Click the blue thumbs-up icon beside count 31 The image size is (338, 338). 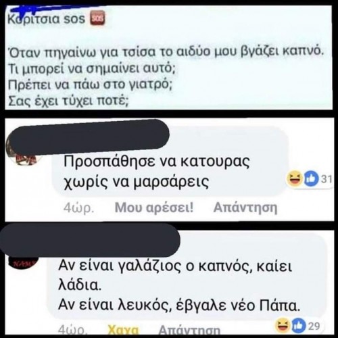(x=311, y=179)
